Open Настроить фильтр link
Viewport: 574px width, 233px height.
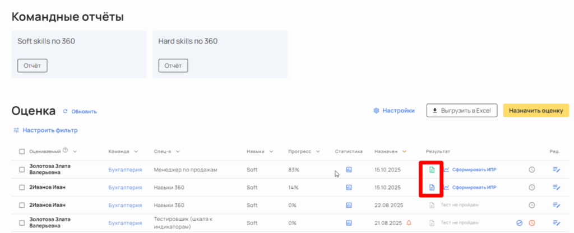click(45, 130)
